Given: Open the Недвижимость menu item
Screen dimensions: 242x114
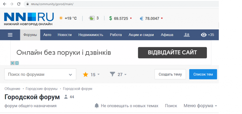Looking at the screenshot, I should coord(91,35).
